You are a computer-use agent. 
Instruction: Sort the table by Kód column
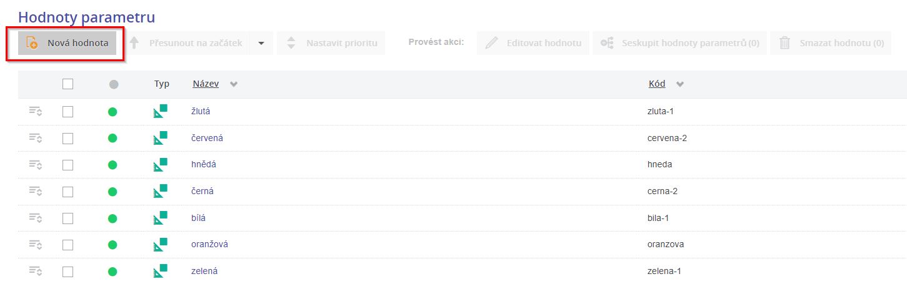[657, 84]
